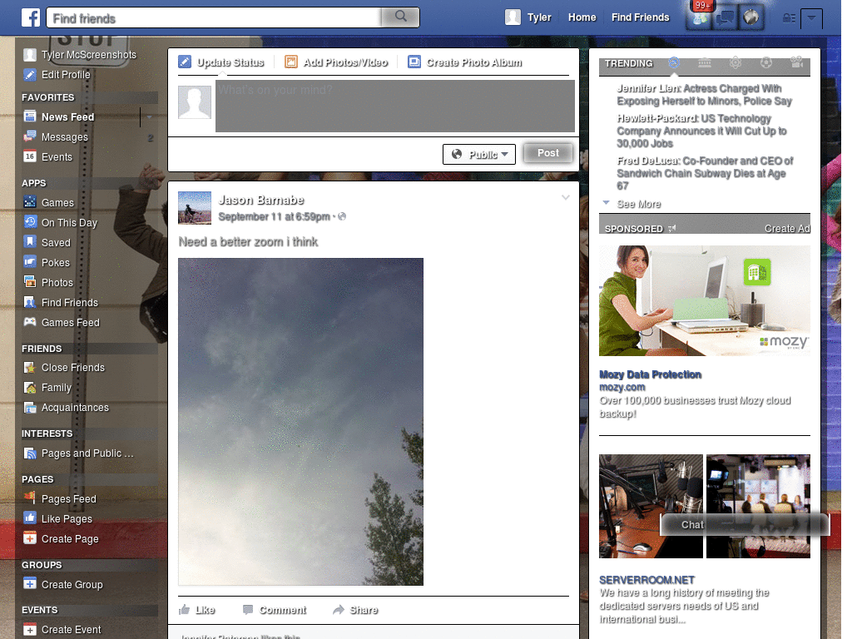The image size is (852, 639).
Task: Select the Add Photos/Video icon
Action: (290, 62)
